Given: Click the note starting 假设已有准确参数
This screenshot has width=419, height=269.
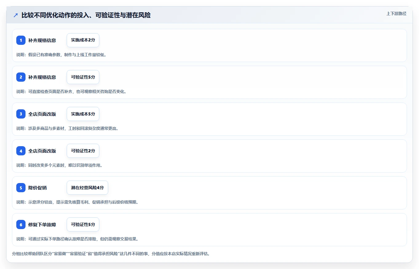Looking at the screenshot, I should (61, 55).
